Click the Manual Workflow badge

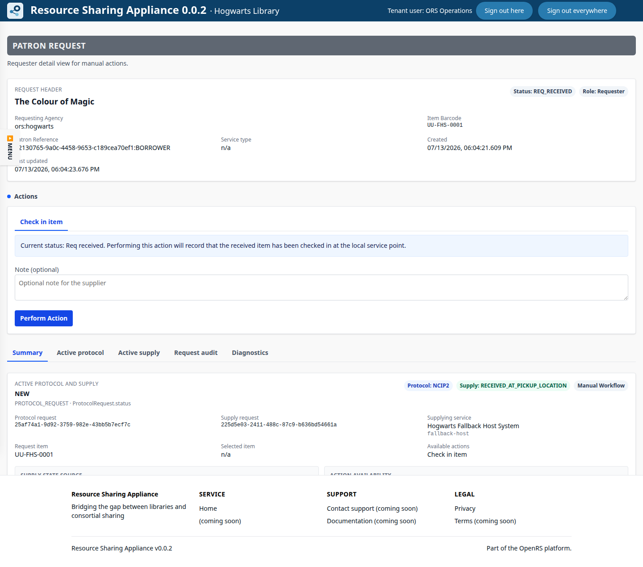601,386
